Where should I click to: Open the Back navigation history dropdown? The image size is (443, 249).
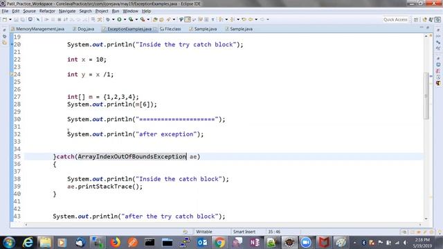pos(256,19)
